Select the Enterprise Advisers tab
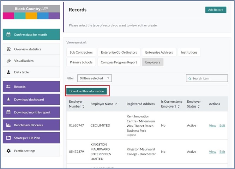This screenshot has width=235, height=169. [x=159, y=52]
